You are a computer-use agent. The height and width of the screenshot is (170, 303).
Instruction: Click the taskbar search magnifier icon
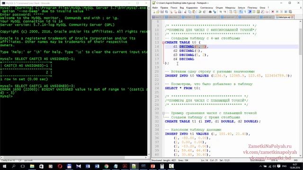point(14,166)
